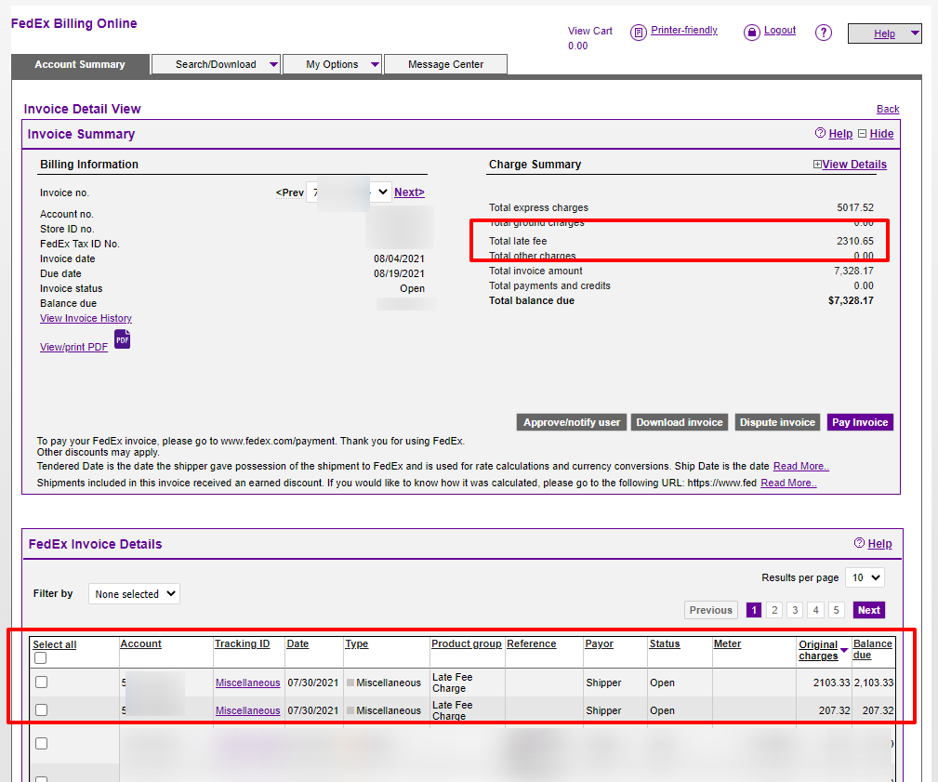
Task: Open the Search/Download dropdown menu
Action: click(216, 64)
